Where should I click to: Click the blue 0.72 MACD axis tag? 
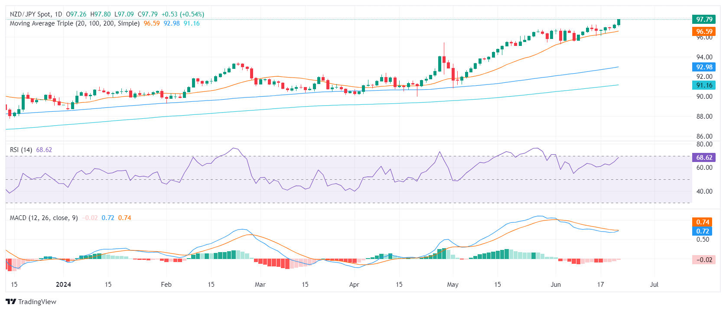pos(702,231)
